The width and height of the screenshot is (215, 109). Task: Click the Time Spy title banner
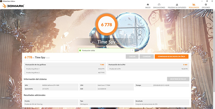coord(106,42)
